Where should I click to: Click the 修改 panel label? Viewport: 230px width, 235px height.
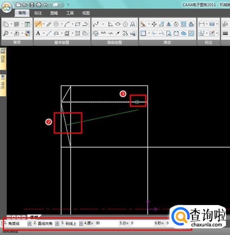(x=167, y=42)
